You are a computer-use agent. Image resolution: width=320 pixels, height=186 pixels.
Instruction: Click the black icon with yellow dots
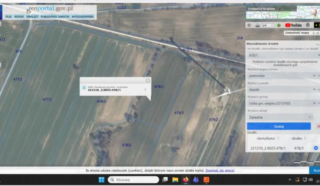click(x=317, y=25)
